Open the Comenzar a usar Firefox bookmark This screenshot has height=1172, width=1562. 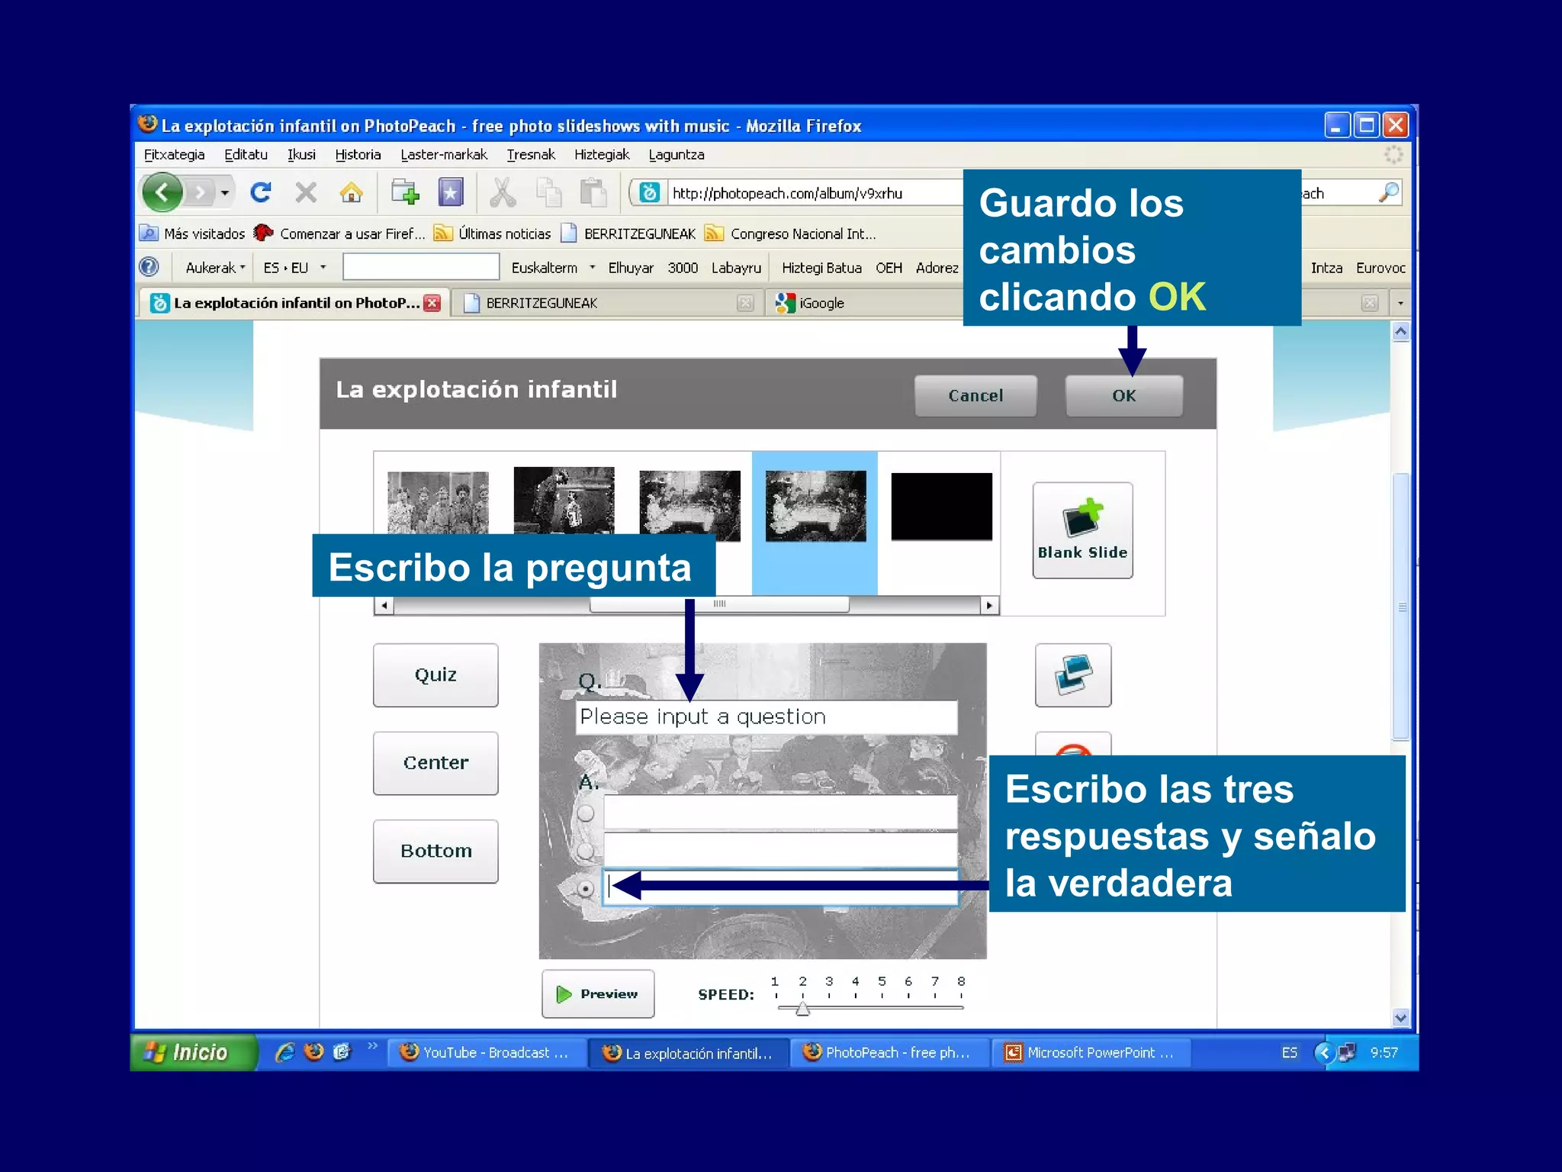point(339,233)
